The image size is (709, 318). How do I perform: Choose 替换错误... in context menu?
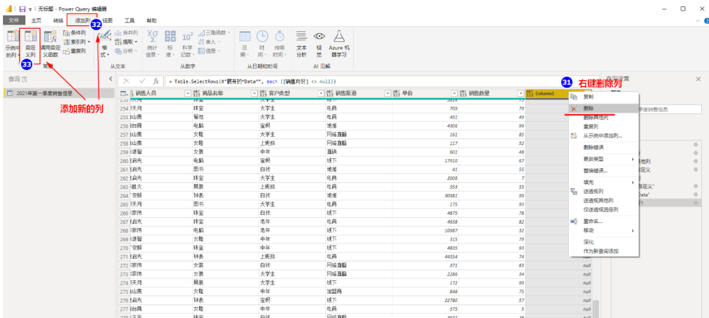(x=603, y=171)
